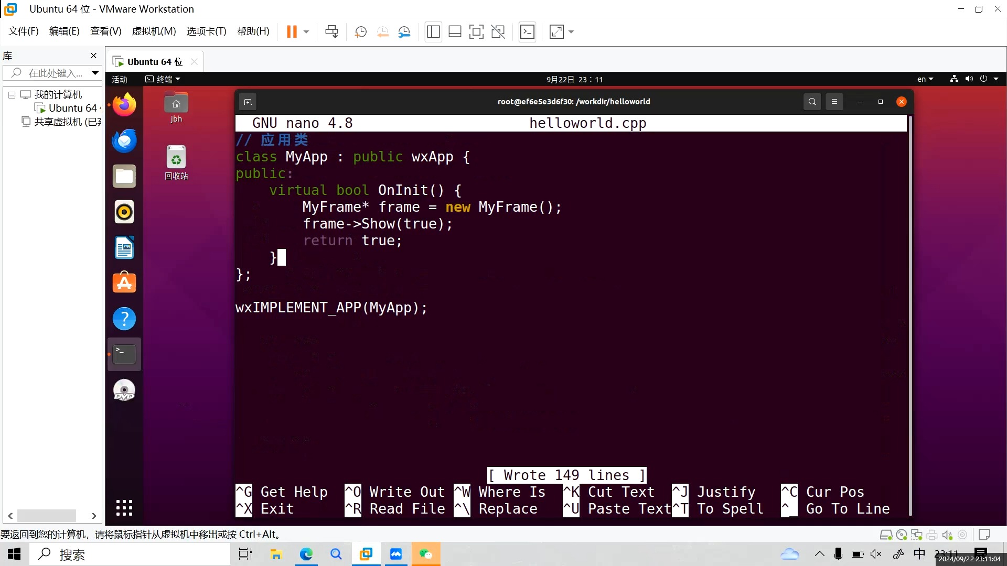This screenshot has width=1007, height=566.
Task: Click the VMware pause virtual machine icon
Action: (x=292, y=32)
